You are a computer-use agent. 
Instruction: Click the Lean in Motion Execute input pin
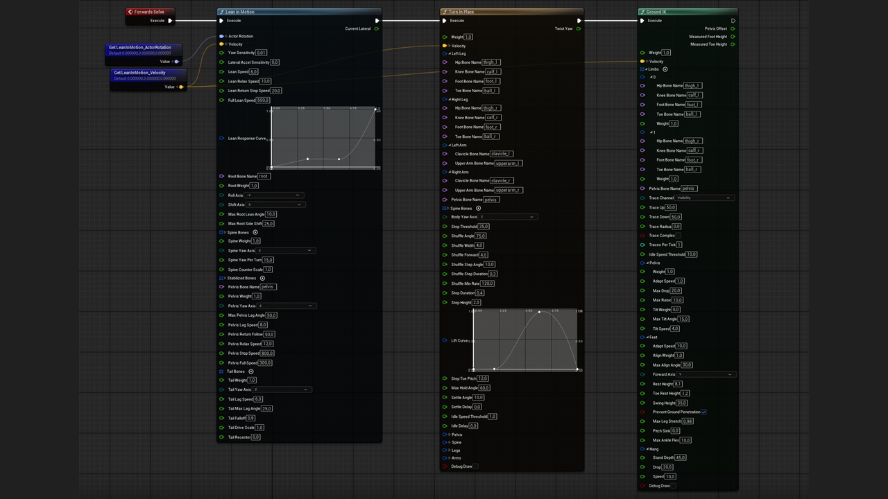(221, 20)
